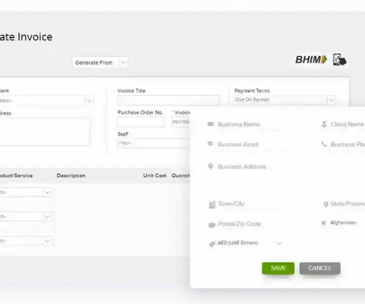Click the Town/City building icon
This screenshot has width=365, height=304.
click(x=212, y=204)
